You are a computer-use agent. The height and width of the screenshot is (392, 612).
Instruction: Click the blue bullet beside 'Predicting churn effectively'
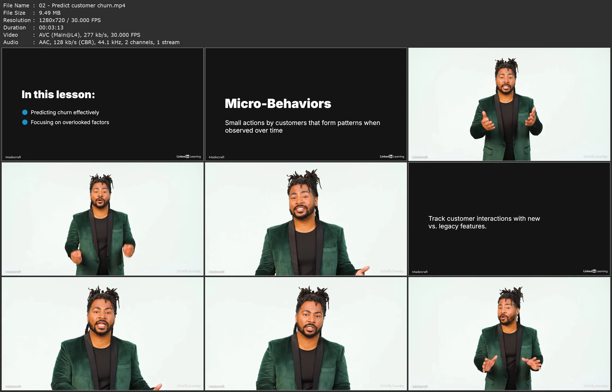[25, 112]
